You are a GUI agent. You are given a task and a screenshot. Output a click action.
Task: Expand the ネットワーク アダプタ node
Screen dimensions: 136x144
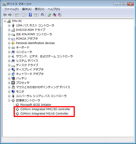click(9, 74)
